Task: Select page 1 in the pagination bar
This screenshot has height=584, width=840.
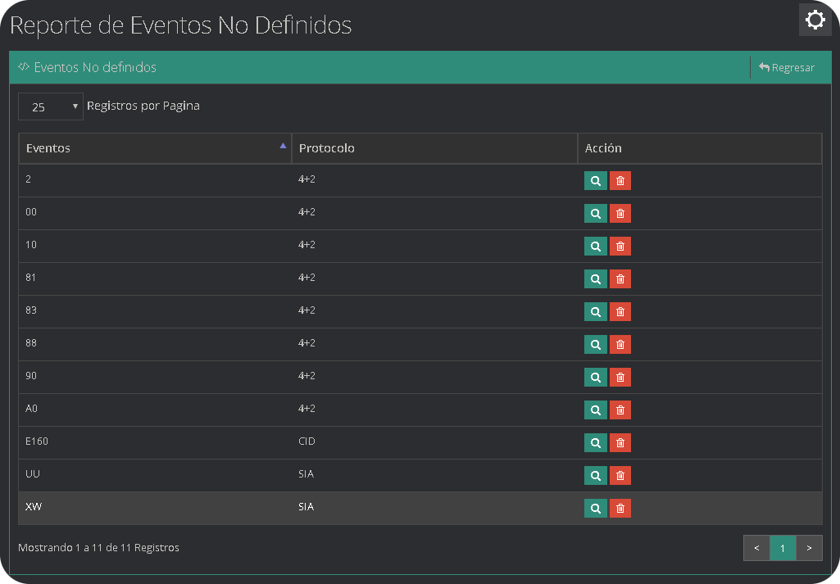Action: [783, 547]
